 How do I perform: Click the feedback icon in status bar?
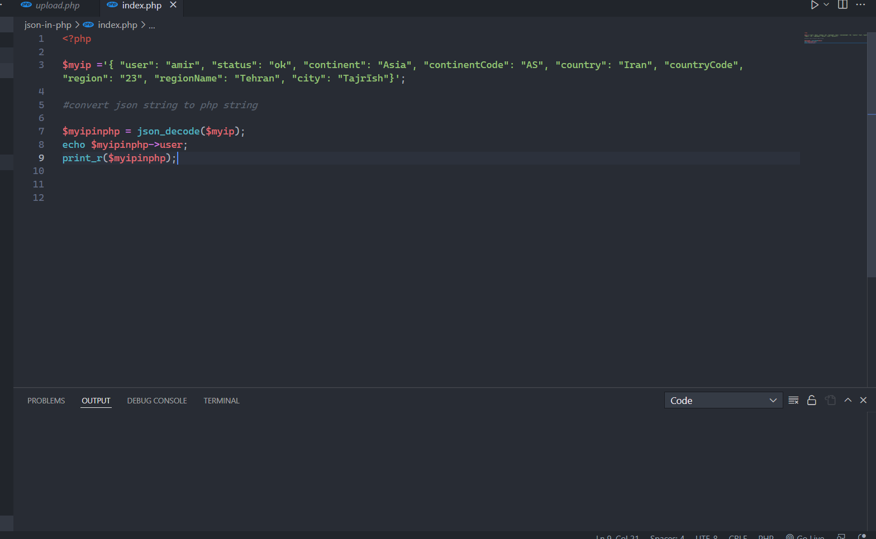coord(841,536)
